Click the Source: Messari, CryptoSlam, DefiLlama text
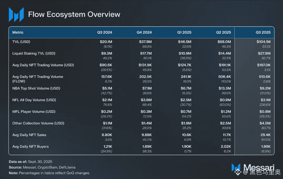283x179 pixels. click(x=42, y=167)
